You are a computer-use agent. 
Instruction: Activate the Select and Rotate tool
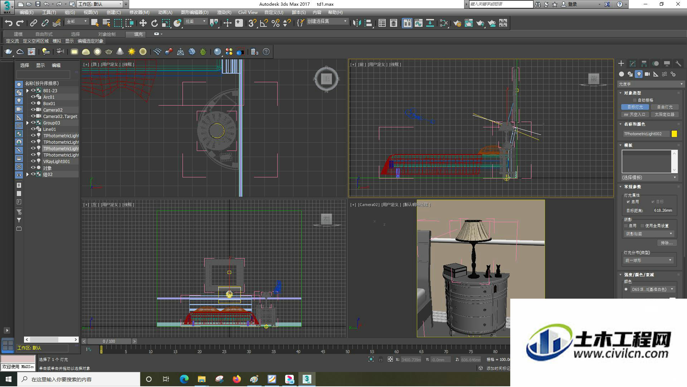(x=154, y=23)
